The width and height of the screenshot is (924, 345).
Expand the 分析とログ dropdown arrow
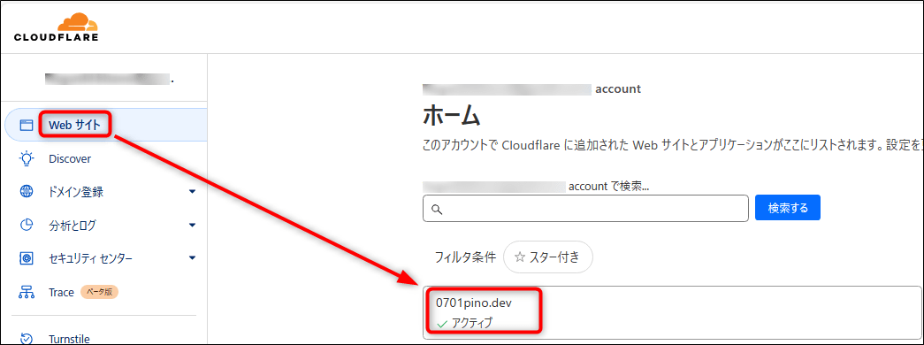(192, 226)
